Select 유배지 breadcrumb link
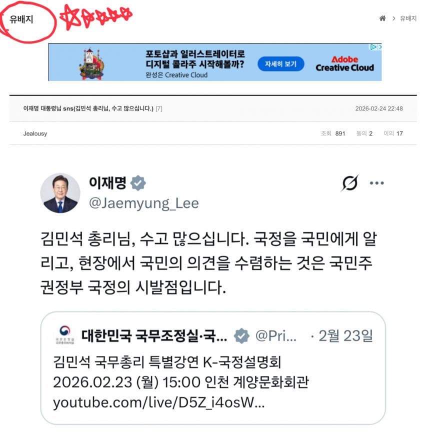This screenshot has width=425, height=435. click(x=408, y=18)
